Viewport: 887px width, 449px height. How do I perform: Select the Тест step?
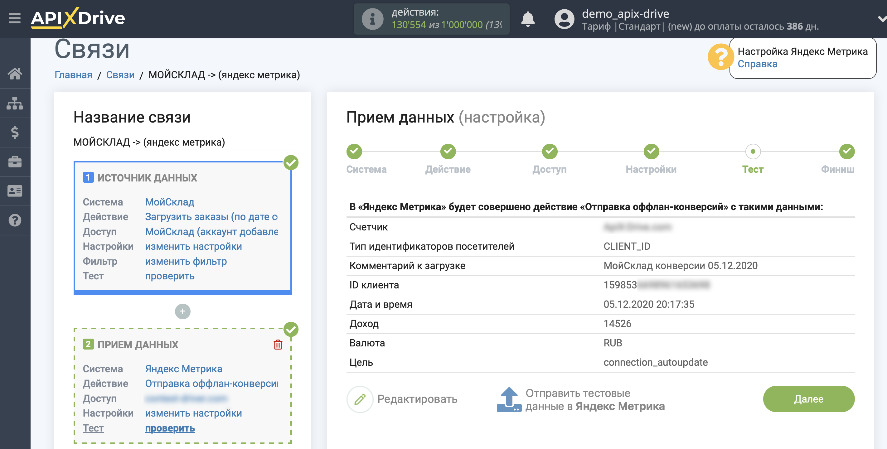(753, 169)
